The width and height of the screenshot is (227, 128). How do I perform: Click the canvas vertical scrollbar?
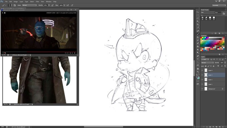194,68
